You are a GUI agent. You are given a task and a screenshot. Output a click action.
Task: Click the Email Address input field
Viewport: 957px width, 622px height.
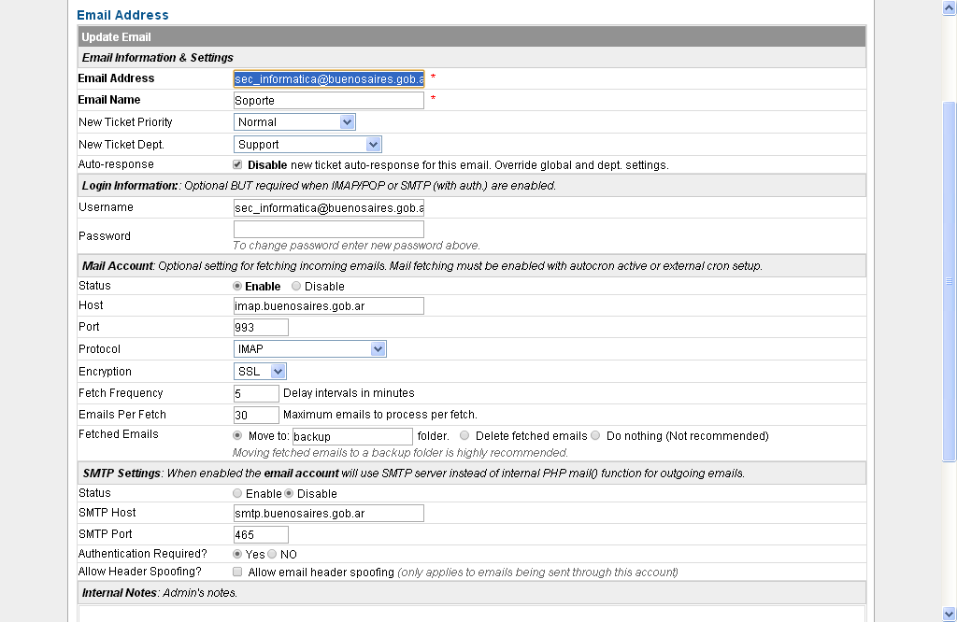click(x=329, y=78)
